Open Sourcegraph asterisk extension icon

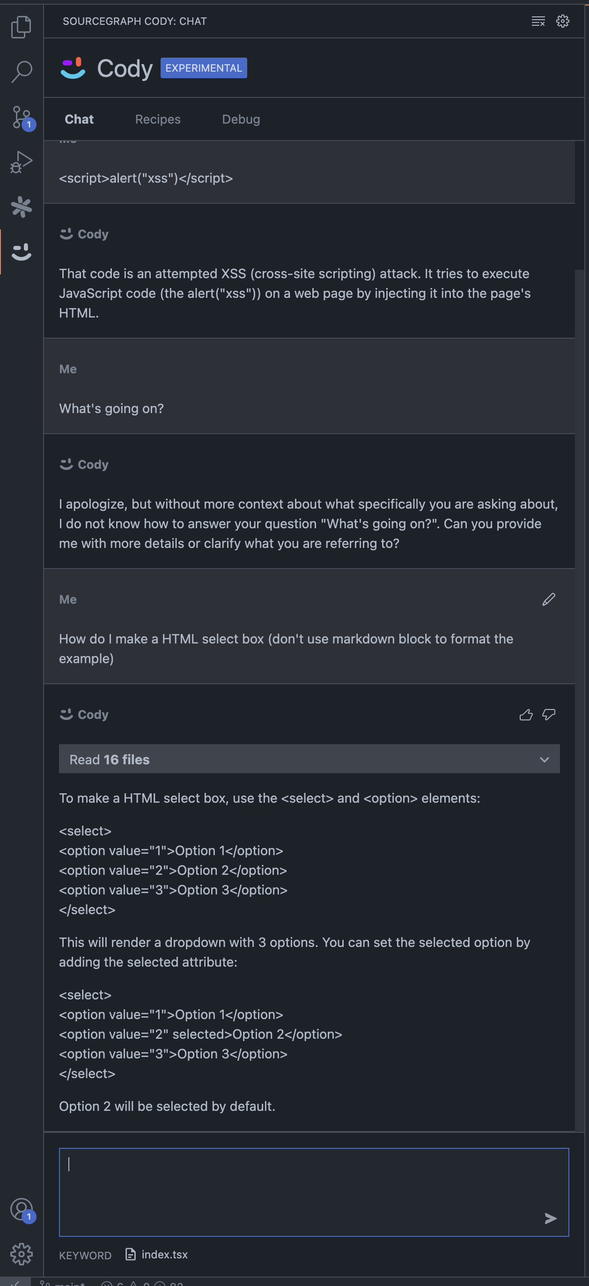(x=21, y=207)
